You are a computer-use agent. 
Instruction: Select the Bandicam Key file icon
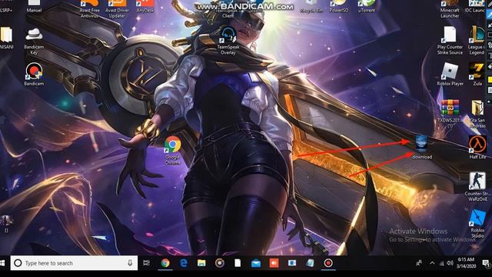34,41
